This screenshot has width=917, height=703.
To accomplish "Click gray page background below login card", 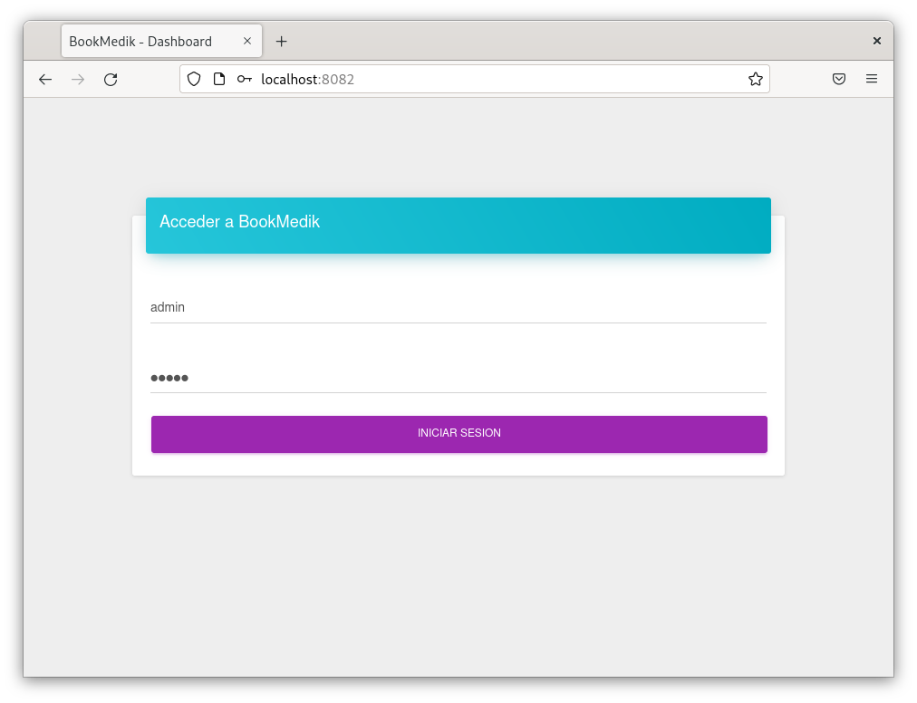I will pos(458,580).
